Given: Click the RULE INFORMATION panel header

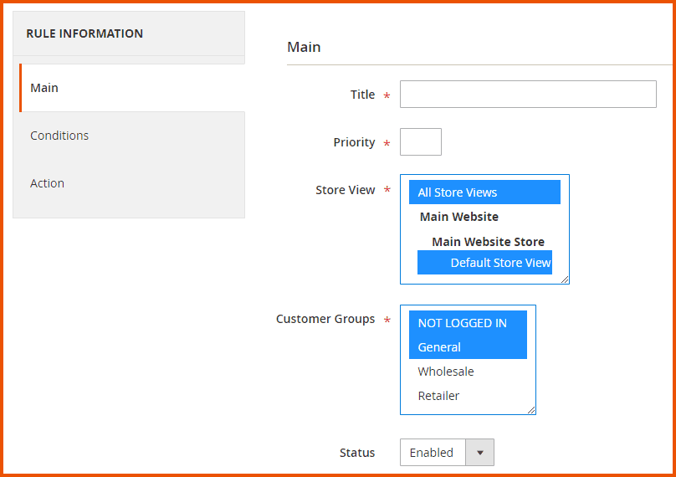Looking at the screenshot, I should tap(84, 33).
